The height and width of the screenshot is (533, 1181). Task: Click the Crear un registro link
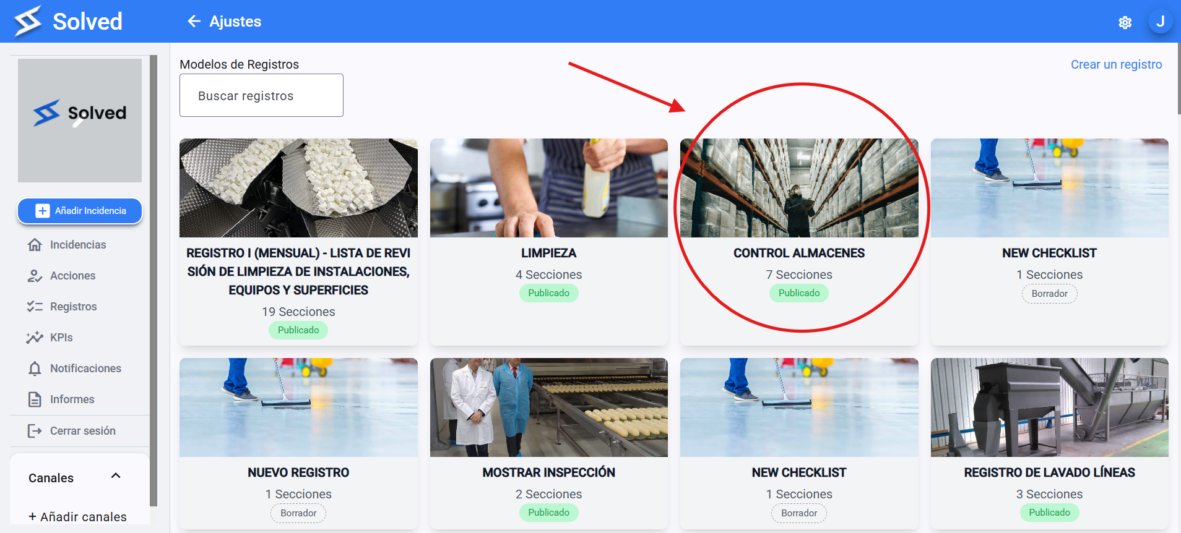pos(1116,64)
